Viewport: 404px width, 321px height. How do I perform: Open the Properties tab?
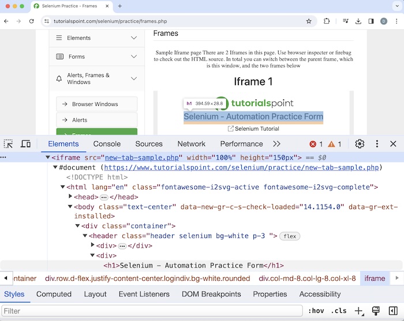coord(270,294)
